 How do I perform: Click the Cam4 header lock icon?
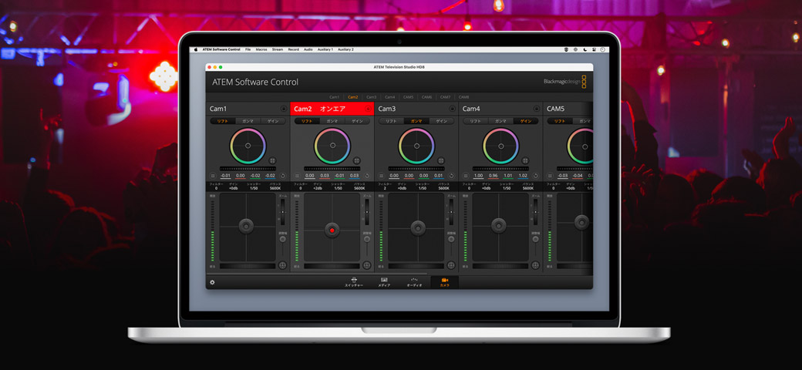(x=537, y=109)
